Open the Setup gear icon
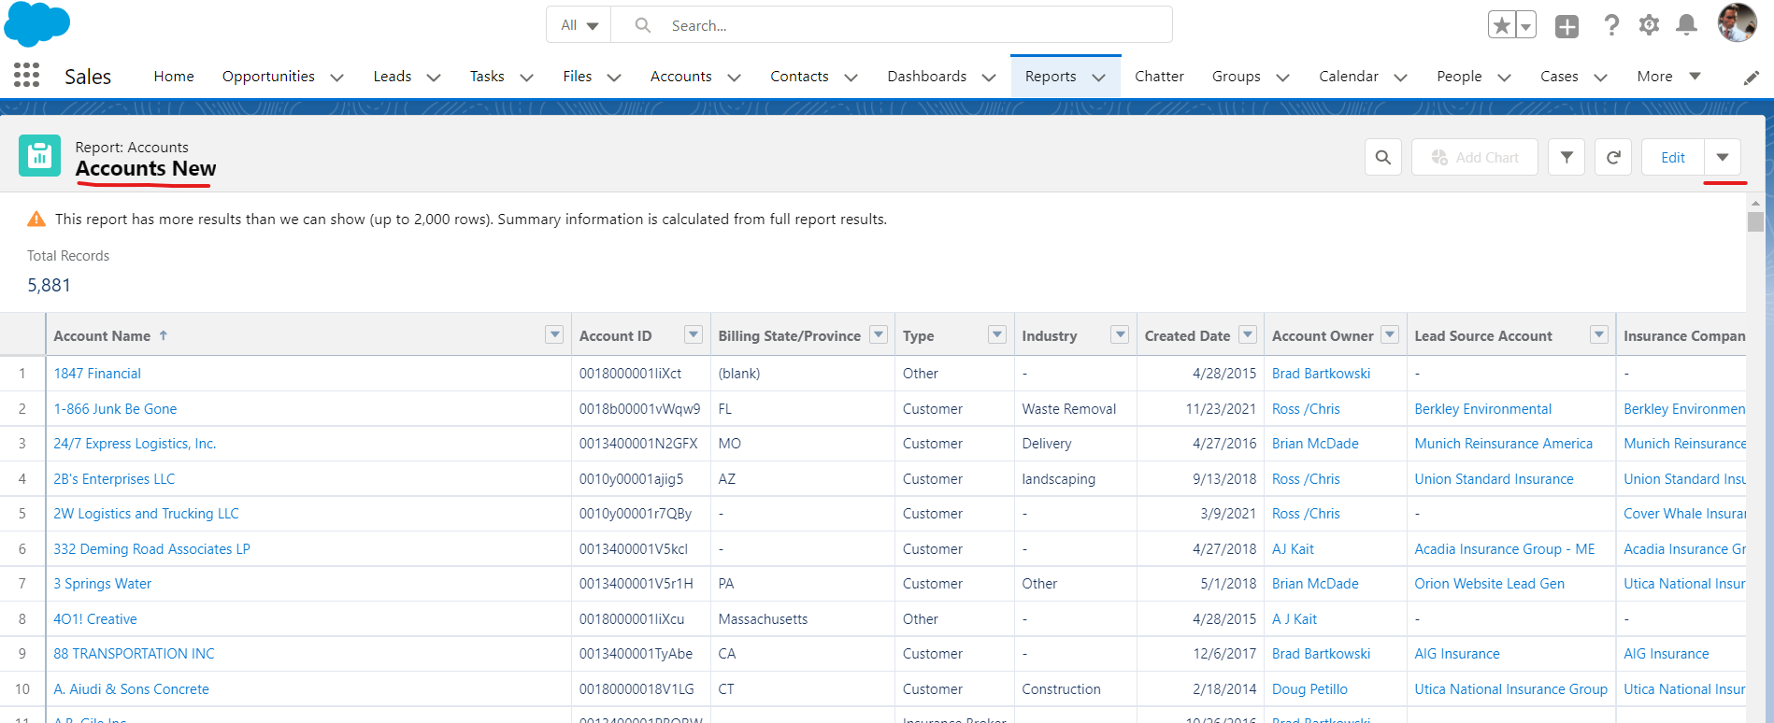The height and width of the screenshot is (723, 1774). coord(1650,25)
